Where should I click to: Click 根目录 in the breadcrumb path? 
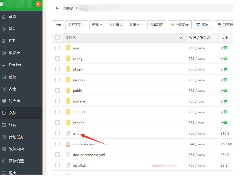(x=68, y=8)
